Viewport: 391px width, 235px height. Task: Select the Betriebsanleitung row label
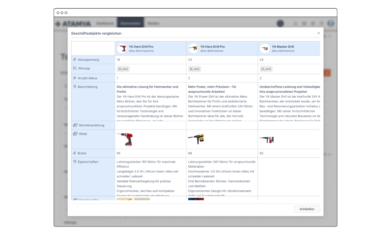(x=92, y=125)
